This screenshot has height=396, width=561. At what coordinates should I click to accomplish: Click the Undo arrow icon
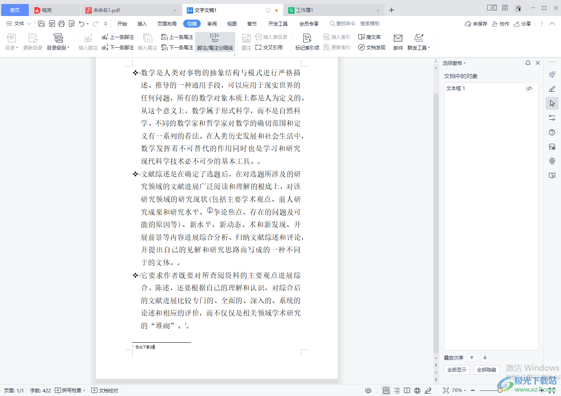coord(82,24)
